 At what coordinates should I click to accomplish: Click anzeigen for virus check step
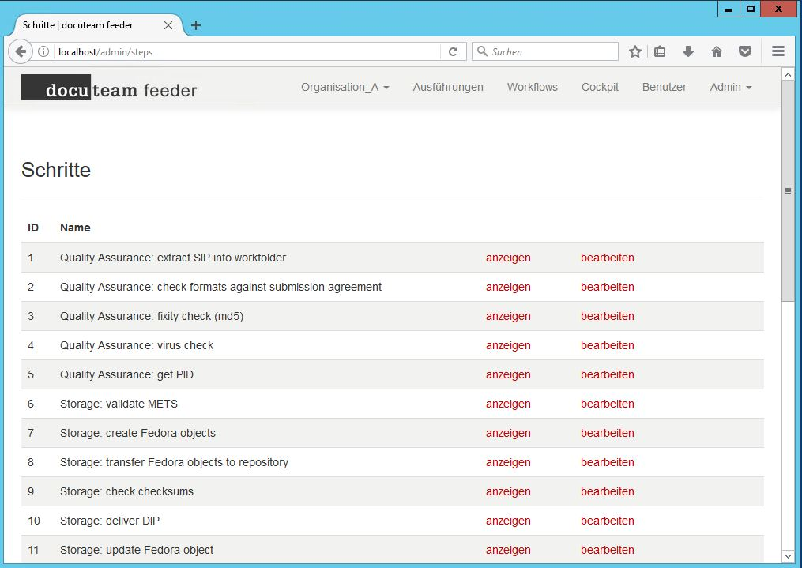508,345
